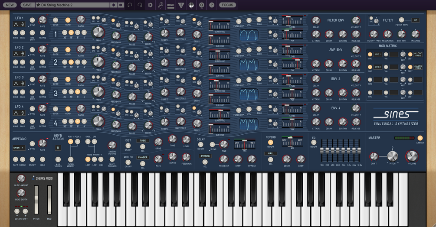Open arpeggio UP/DN pattern display

[19, 148]
